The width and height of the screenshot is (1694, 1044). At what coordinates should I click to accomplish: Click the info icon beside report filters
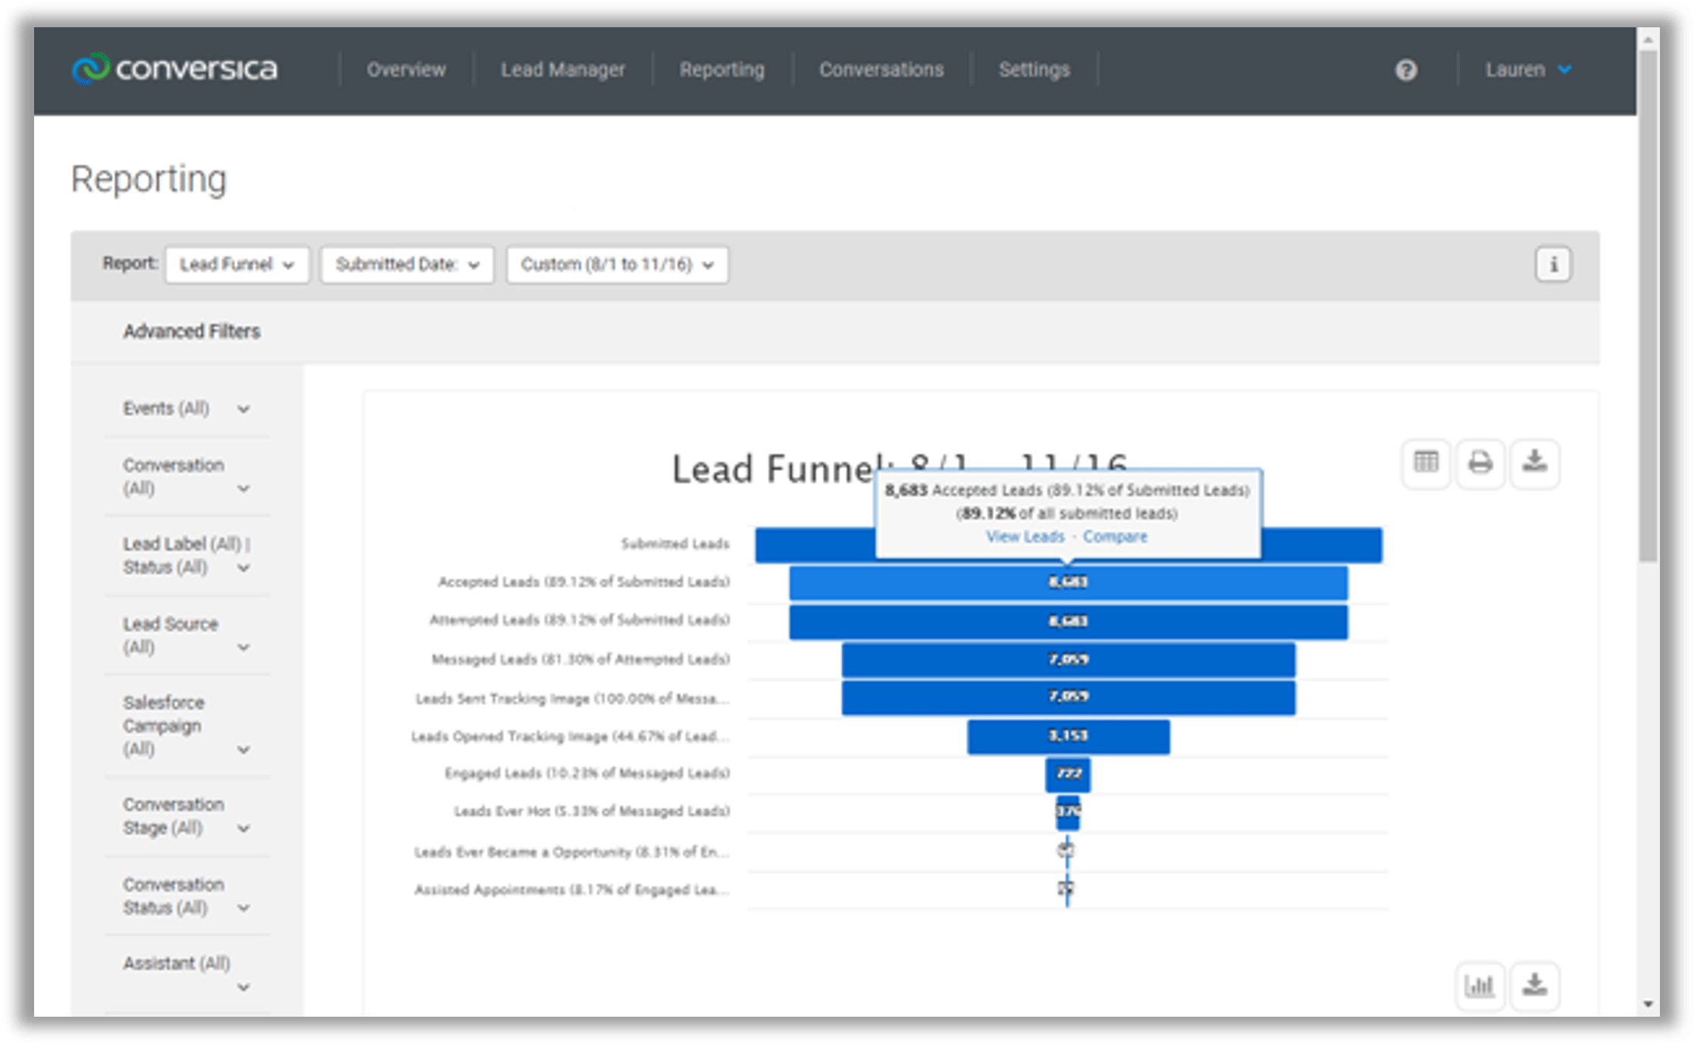pos(1553,264)
